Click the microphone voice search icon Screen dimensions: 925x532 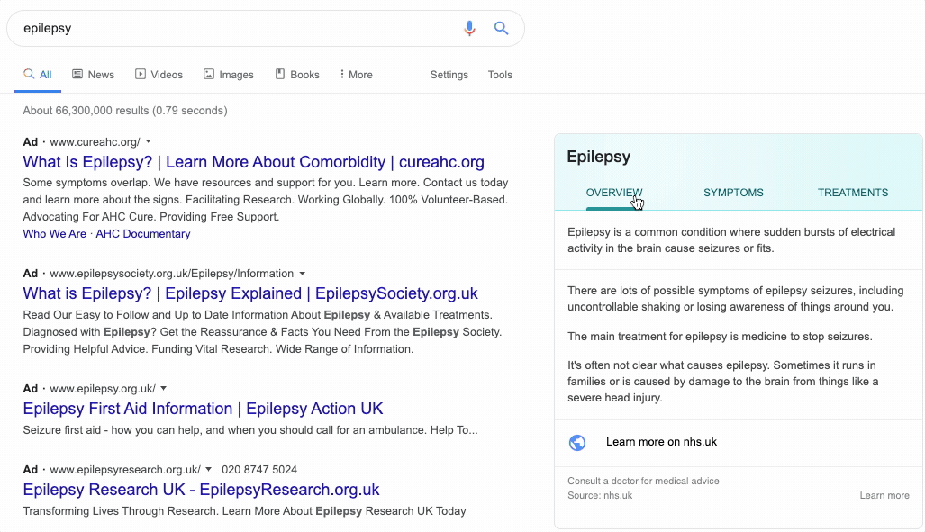pos(469,28)
